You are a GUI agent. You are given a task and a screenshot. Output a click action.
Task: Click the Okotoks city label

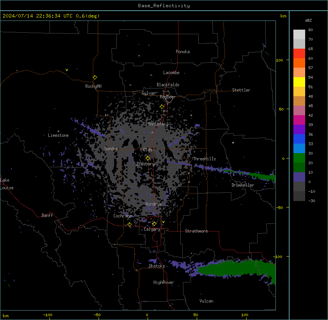pos(157,266)
